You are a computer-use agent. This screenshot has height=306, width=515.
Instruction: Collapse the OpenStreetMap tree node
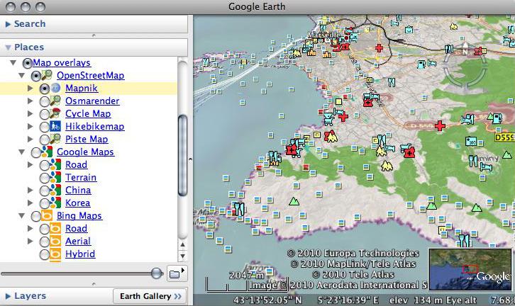[22, 75]
